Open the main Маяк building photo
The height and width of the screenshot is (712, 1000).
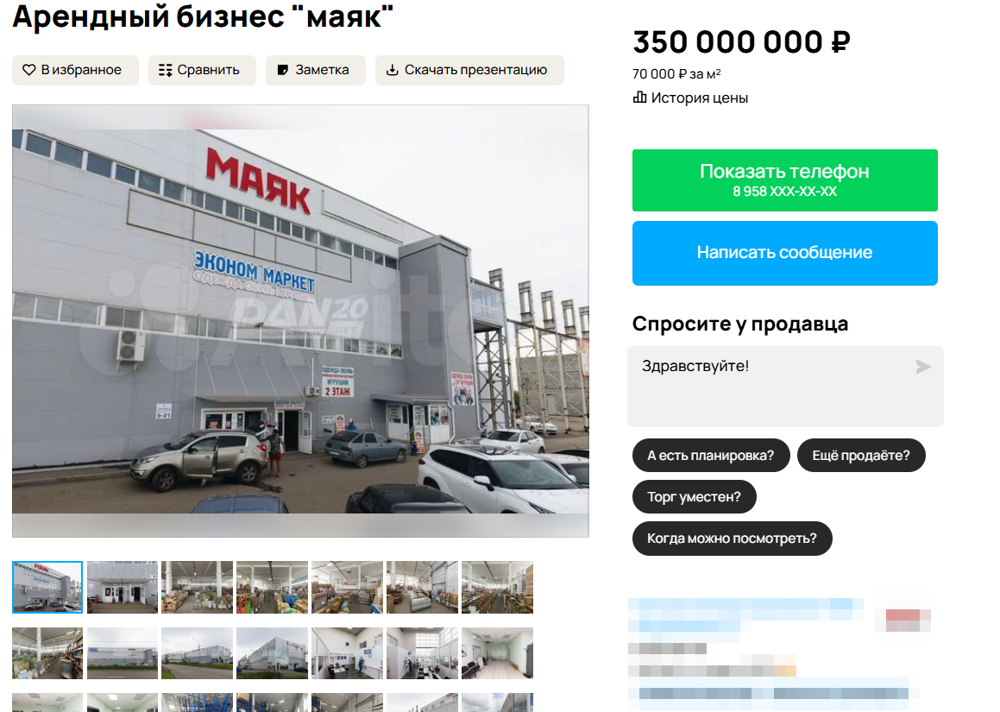pyautogui.click(x=300, y=321)
